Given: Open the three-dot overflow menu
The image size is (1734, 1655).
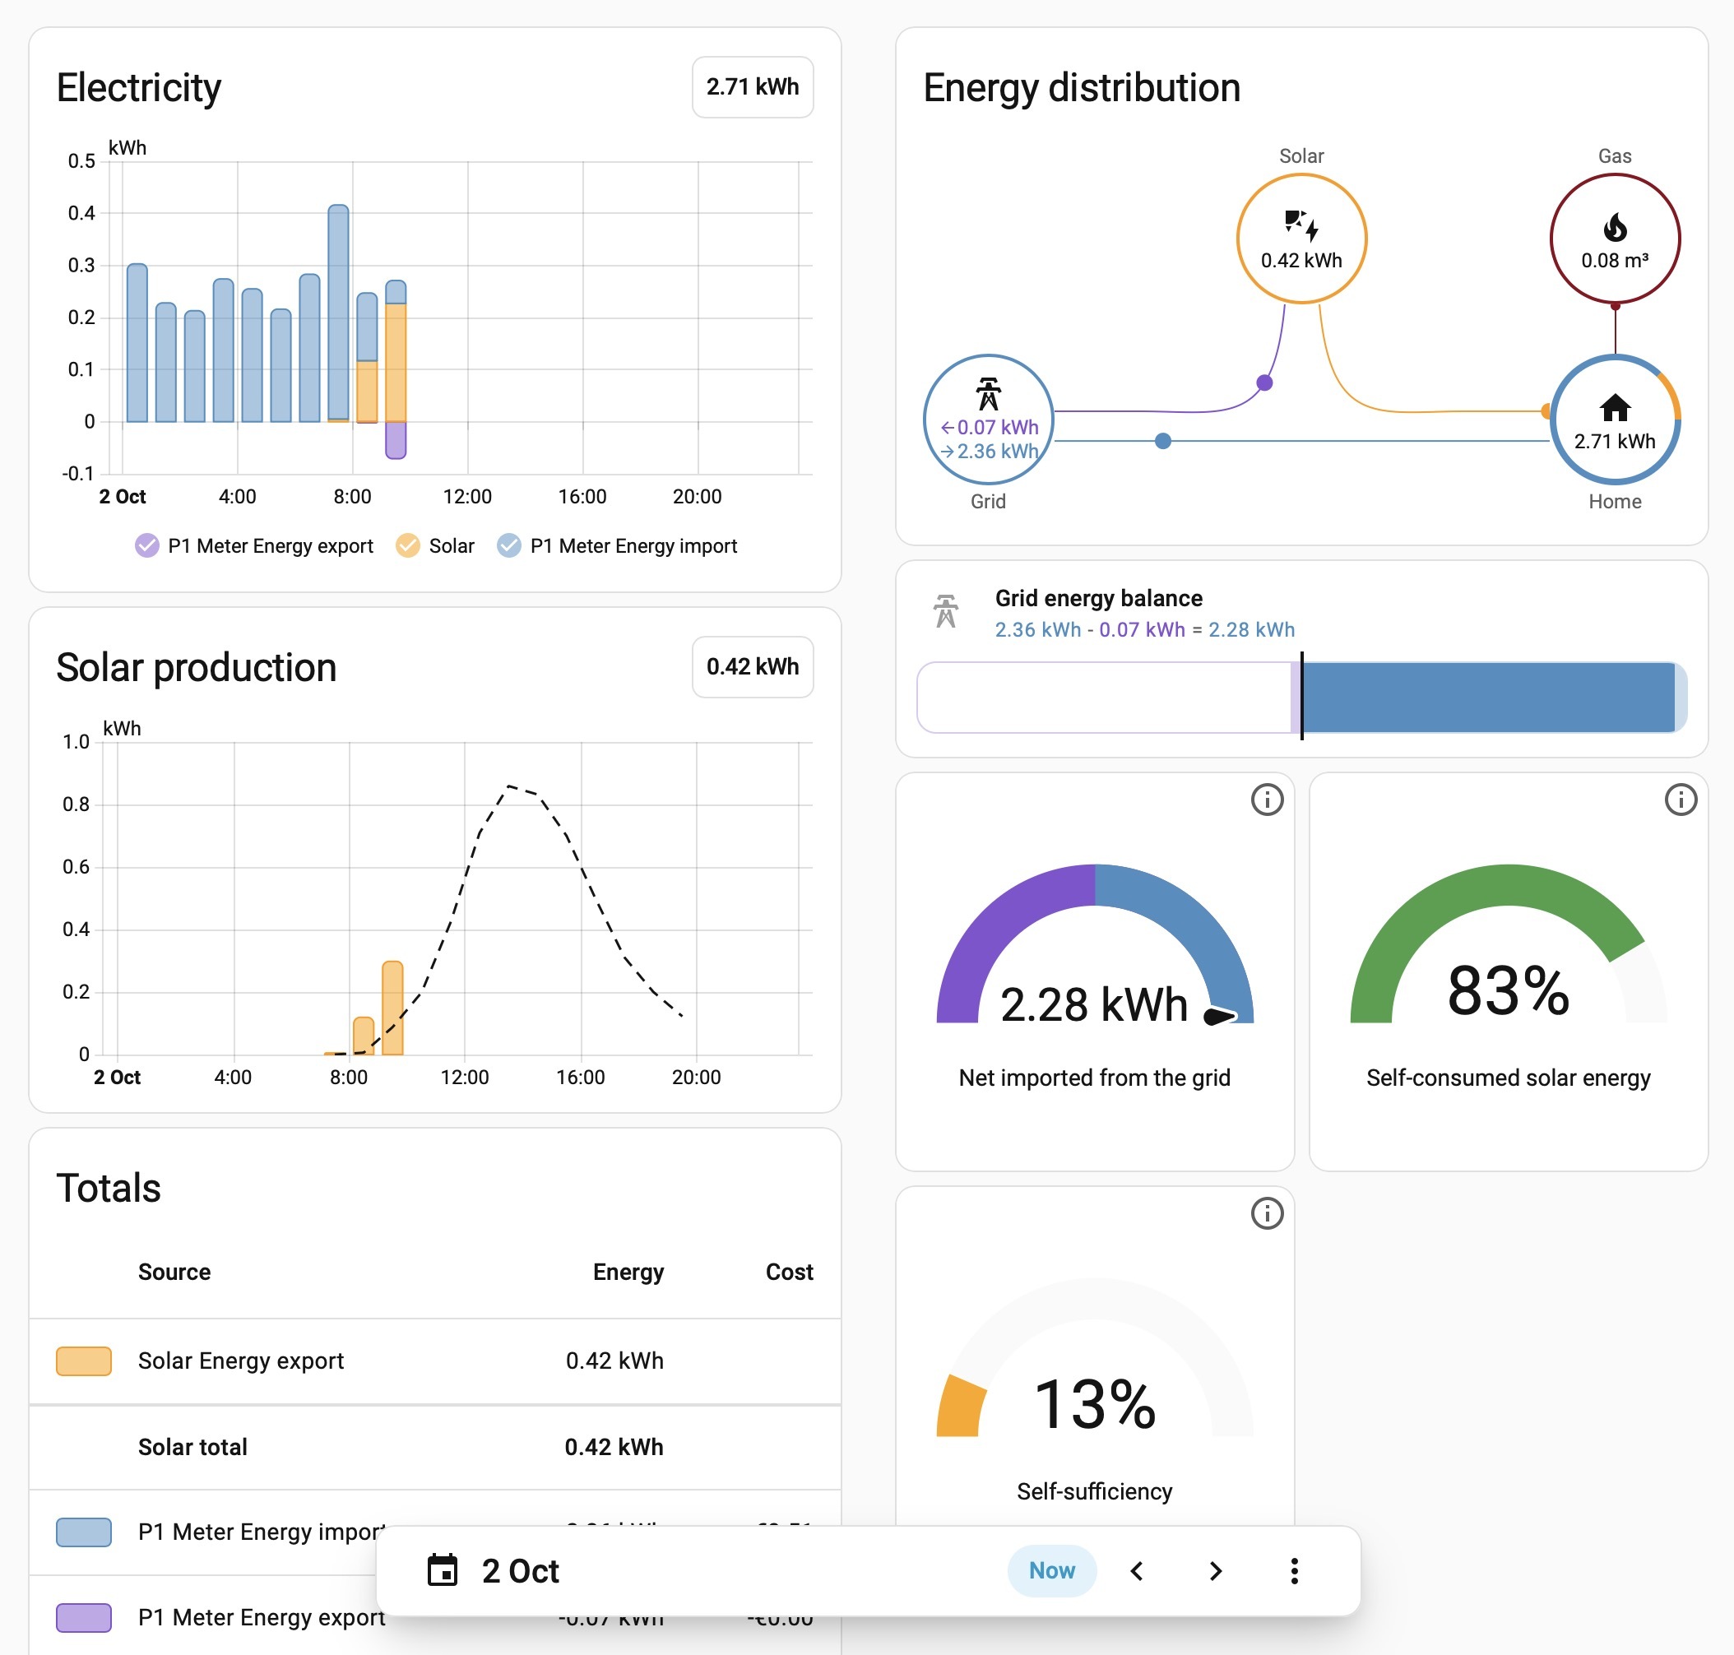Looking at the screenshot, I should [1294, 1570].
